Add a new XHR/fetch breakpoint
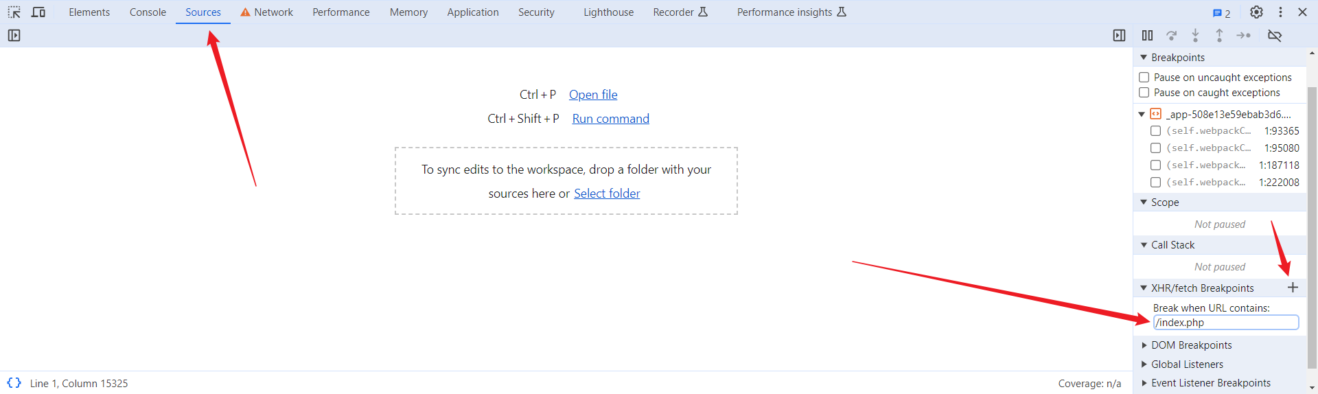This screenshot has width=1318, height=394. 1293,288
